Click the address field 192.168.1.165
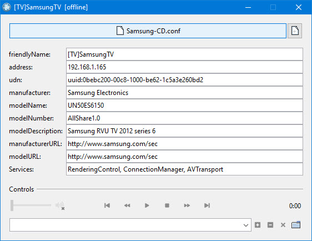The height and width of the screenshot is (241, 312). click(184, 67)
